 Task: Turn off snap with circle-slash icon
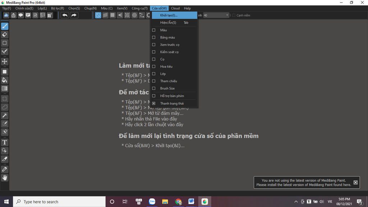click(98, 15)
